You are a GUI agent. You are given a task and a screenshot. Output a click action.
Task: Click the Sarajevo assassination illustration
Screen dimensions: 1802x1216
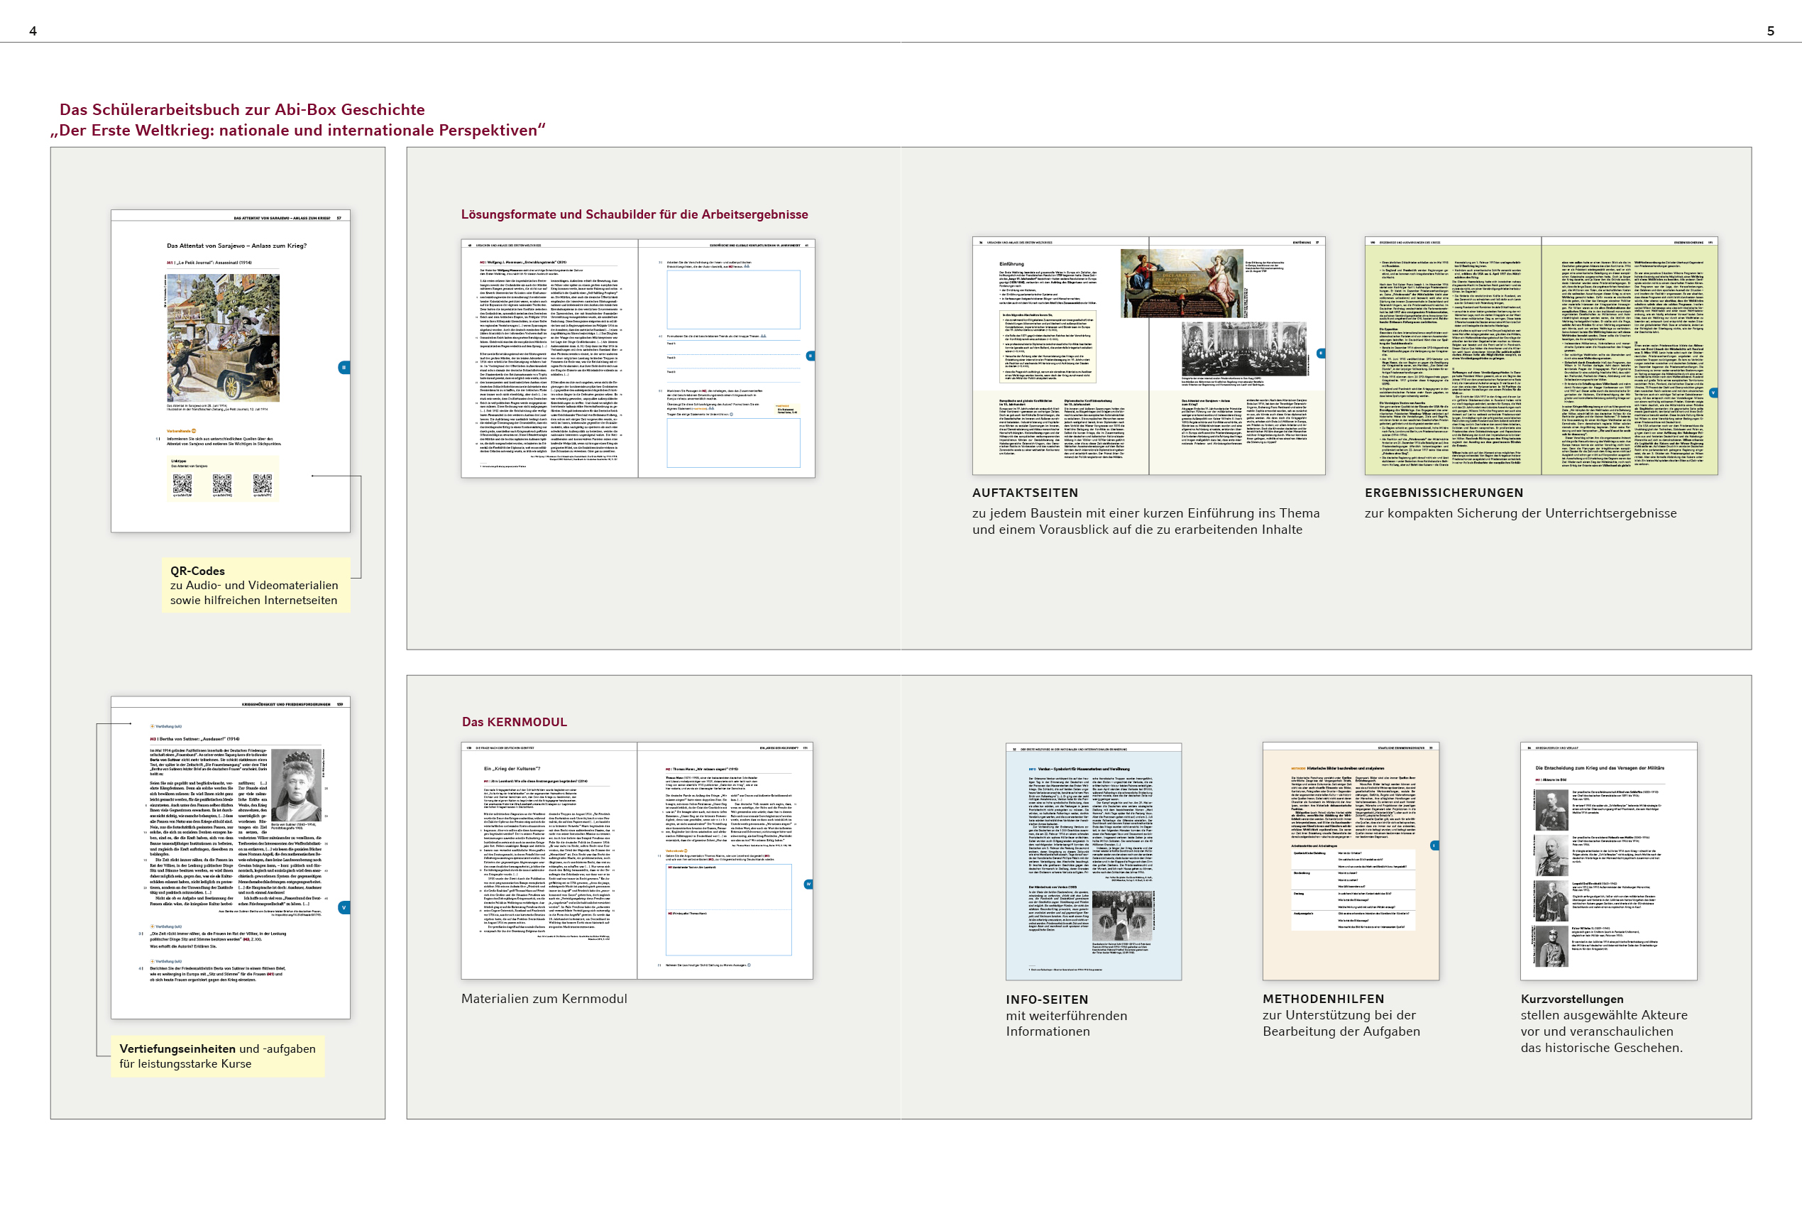224,337
